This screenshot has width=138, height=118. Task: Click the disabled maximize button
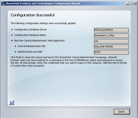[131, 4]
